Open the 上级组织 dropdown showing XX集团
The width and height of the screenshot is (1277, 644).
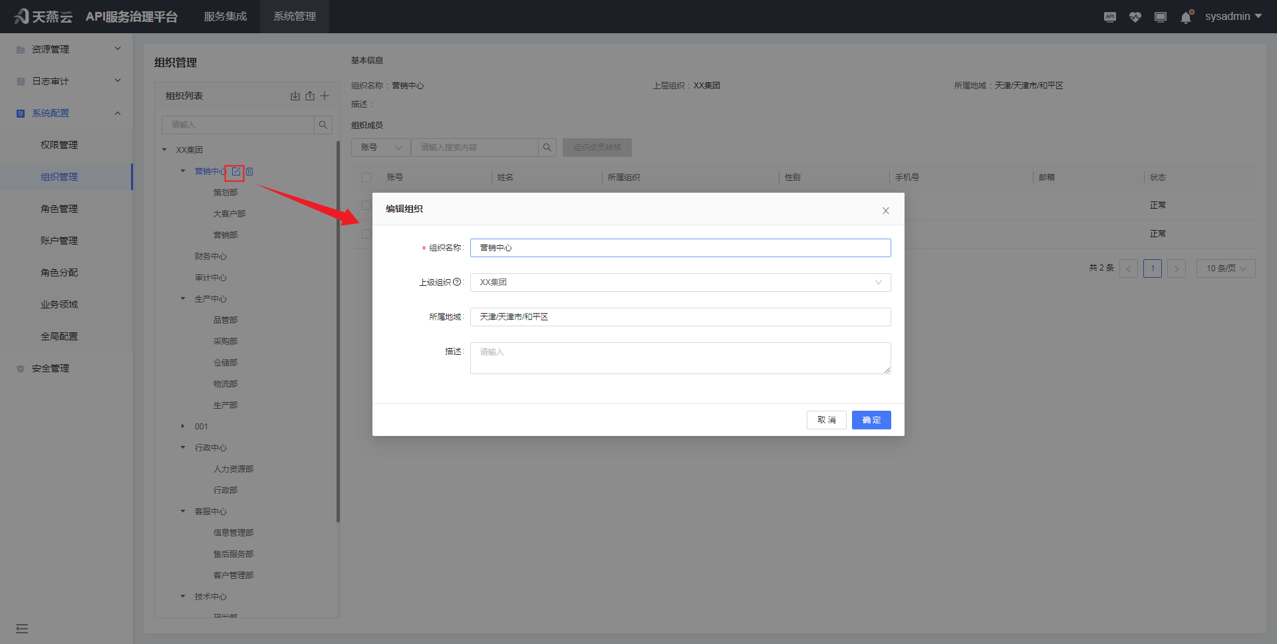point(680,282)
